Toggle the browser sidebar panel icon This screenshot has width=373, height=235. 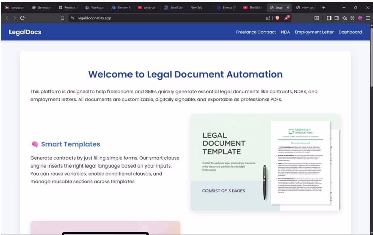point(329,18)
